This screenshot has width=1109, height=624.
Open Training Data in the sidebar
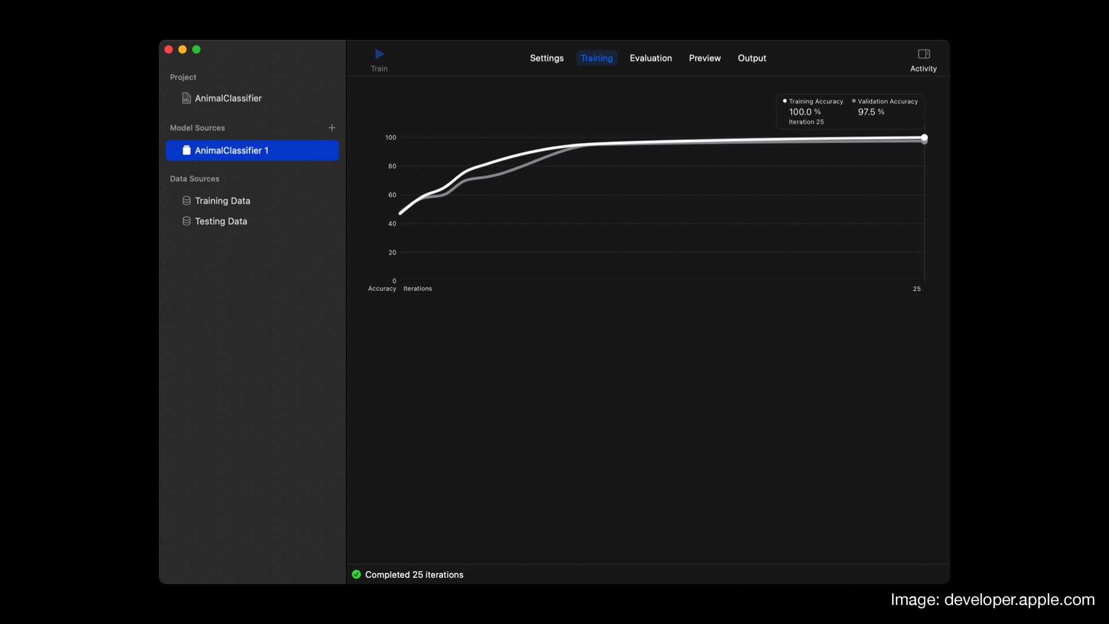[222, 200]
